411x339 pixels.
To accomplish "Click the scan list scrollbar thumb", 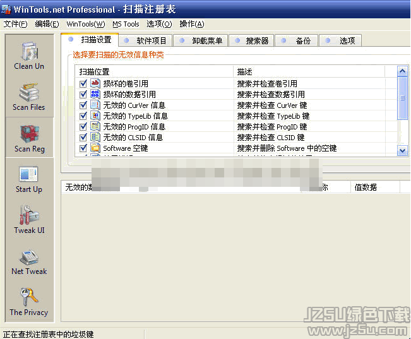I will click(x=402, y=98).
